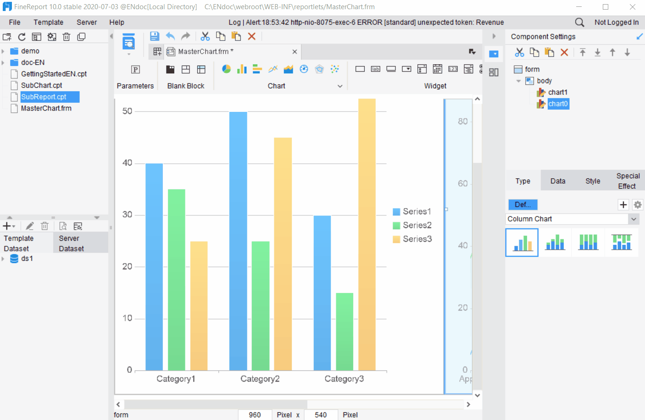The width and height of the screenshot is (645, 420).
Task: Switch to the Data tab
Action: coord(557,181)
